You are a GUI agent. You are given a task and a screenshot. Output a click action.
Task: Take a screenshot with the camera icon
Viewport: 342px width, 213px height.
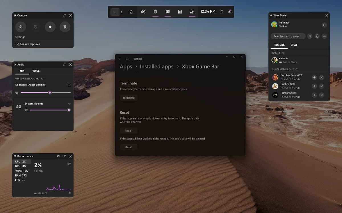click(21, 27)
